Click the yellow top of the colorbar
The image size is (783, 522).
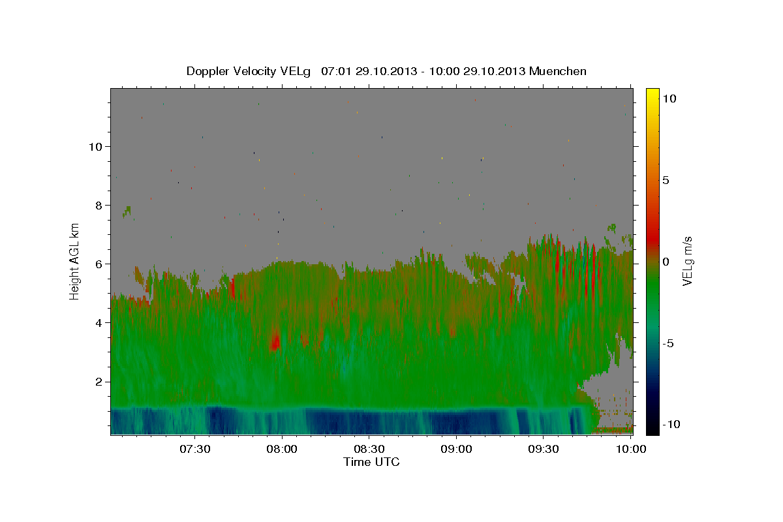[652, 96]
